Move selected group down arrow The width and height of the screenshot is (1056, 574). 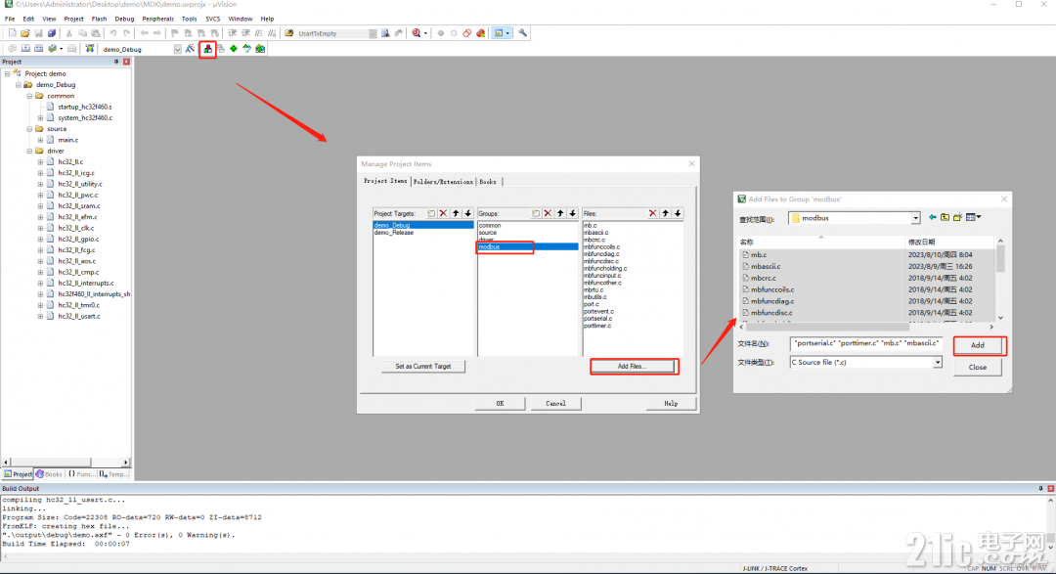[x=572, y=213]
